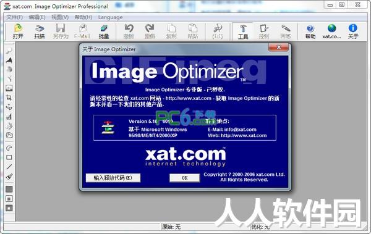The height and width of the screenshot is (234, 371).
Task: Click the dark gray color swatch in sidebar
Action: click(x=9, y=189)
